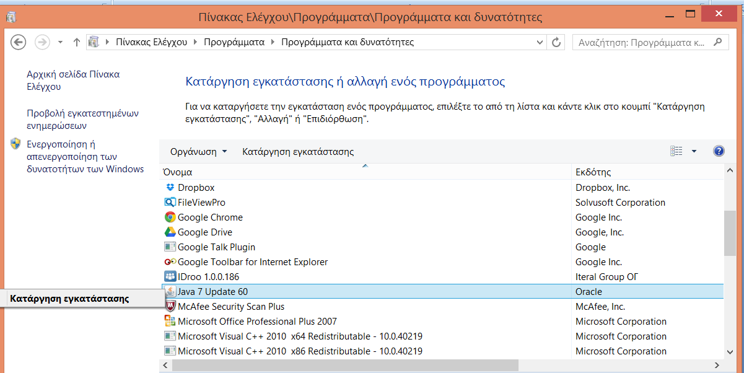Select 'Java 7 Update 60' program name
The image size is (744, 373).
click(x=212, y=291)
